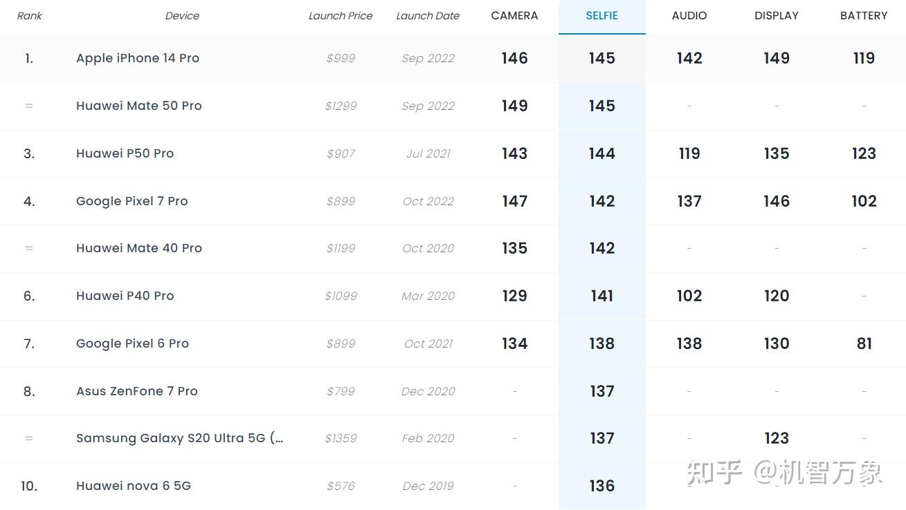The image size is (906, 510).
Task: Click the Device column header
Action: click(182, 16)
